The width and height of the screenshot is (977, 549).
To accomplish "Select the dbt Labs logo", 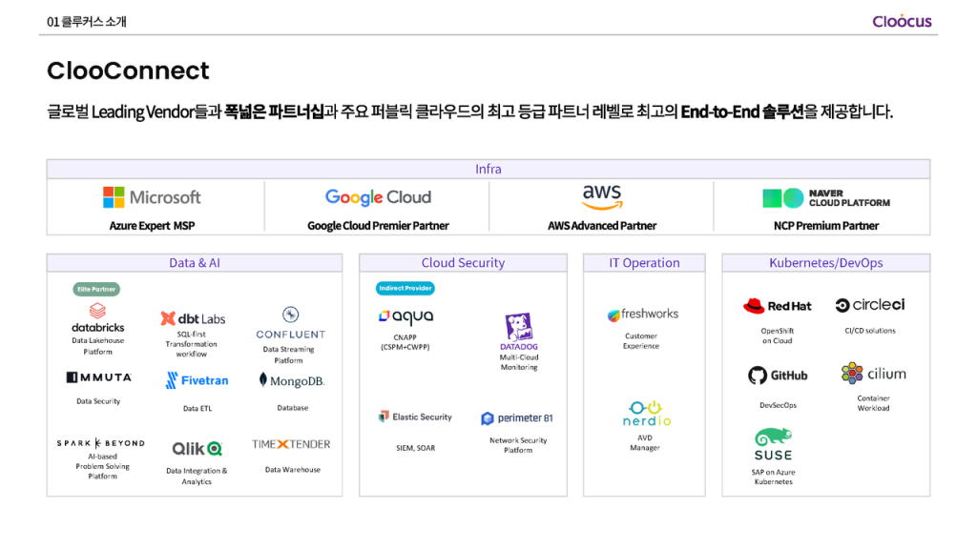I will (x=193, y=318).
